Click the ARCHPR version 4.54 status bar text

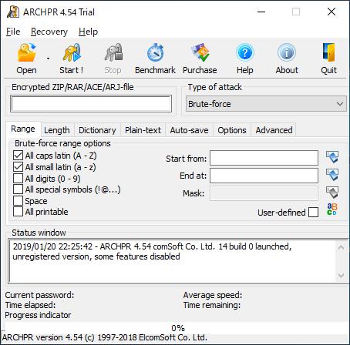[105, 337]
